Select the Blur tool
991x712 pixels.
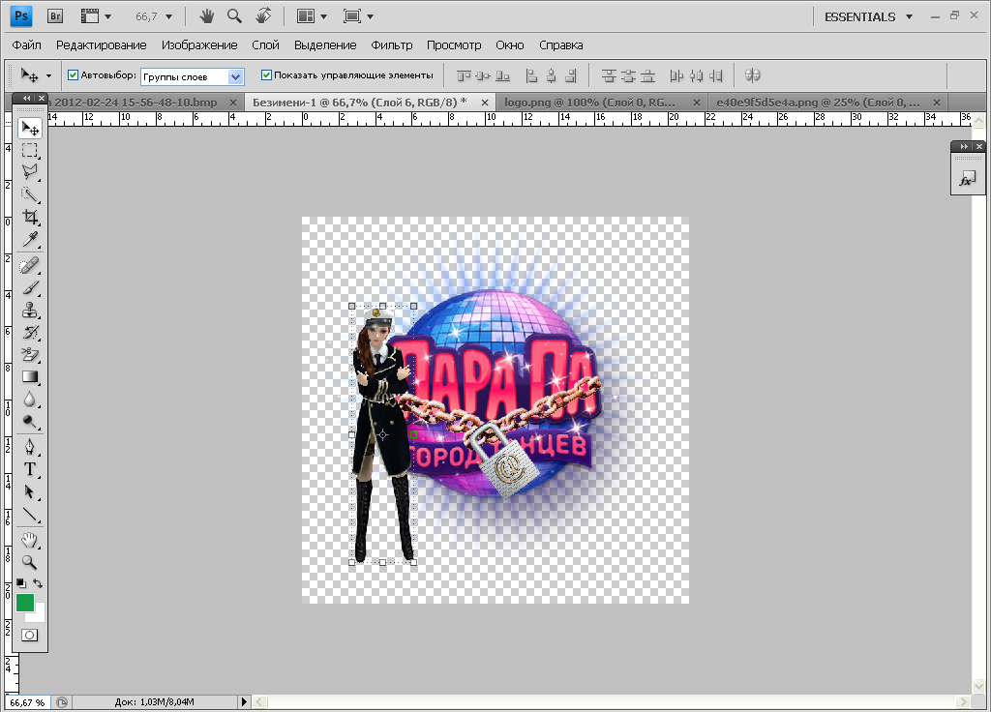coord(30,400)
